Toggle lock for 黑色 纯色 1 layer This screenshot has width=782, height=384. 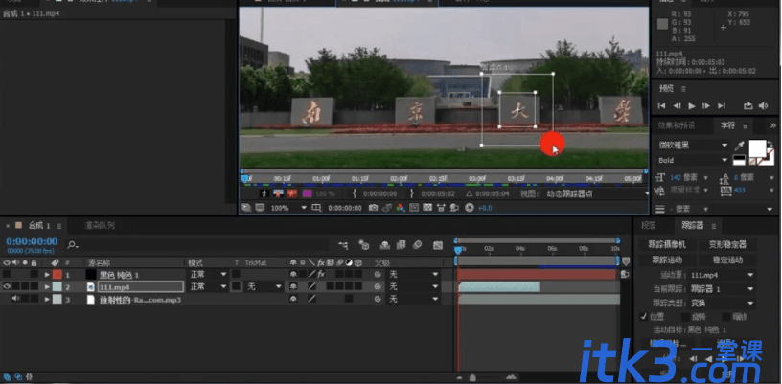34,274
